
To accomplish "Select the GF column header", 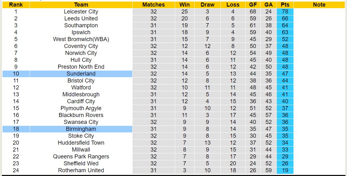I will coord(253,5).
